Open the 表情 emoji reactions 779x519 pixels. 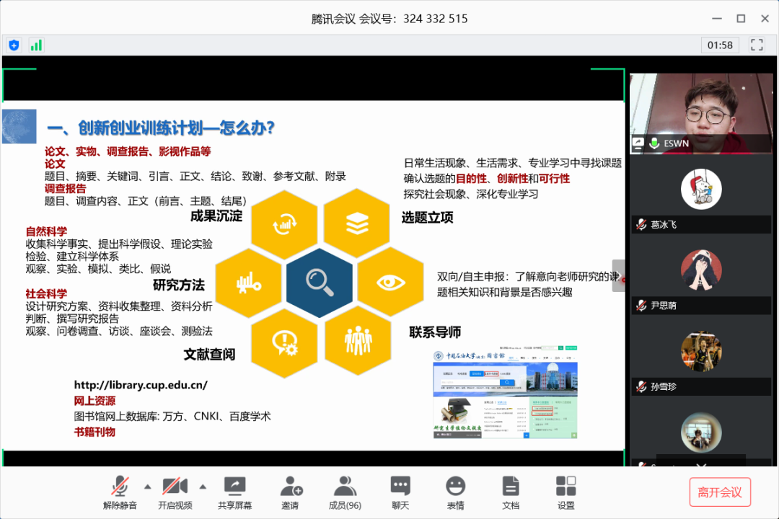(x=455, y=492)
